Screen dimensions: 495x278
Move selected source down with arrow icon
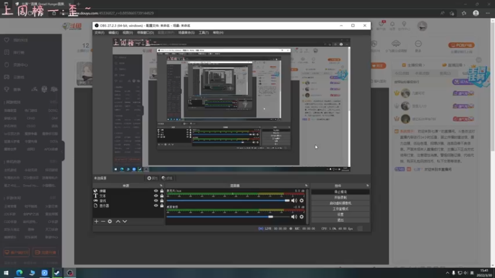pyautogui.click(x=125, y=221)
